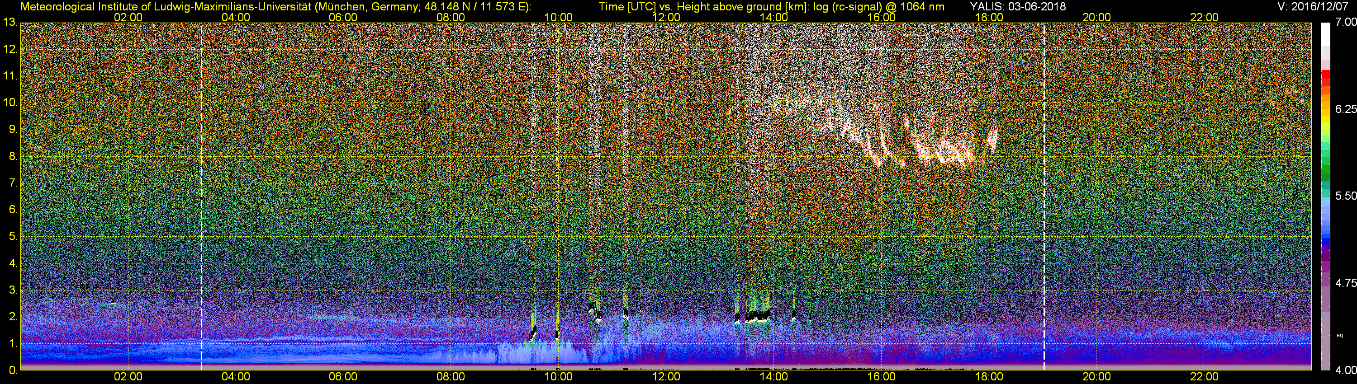The height and width of the screenshot is (384, 1357).
Task: Click the 3 km height axis label
Action: pos(13,290)
